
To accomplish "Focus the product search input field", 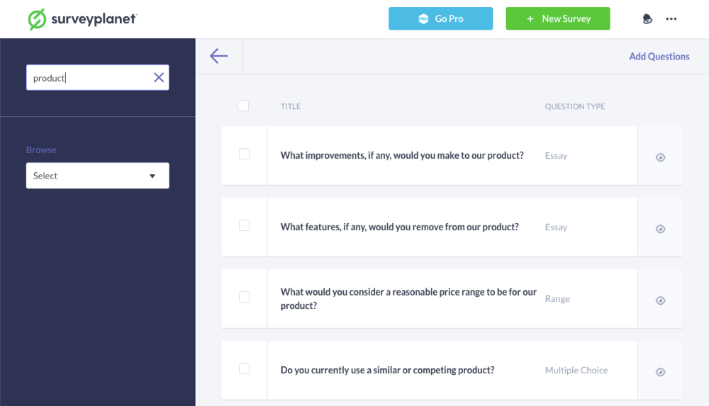I will 89,78.
